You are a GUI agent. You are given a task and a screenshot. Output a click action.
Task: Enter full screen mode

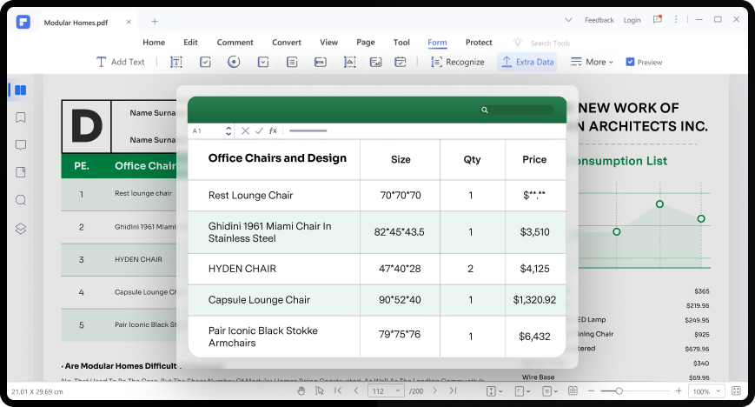pos(736,390)
